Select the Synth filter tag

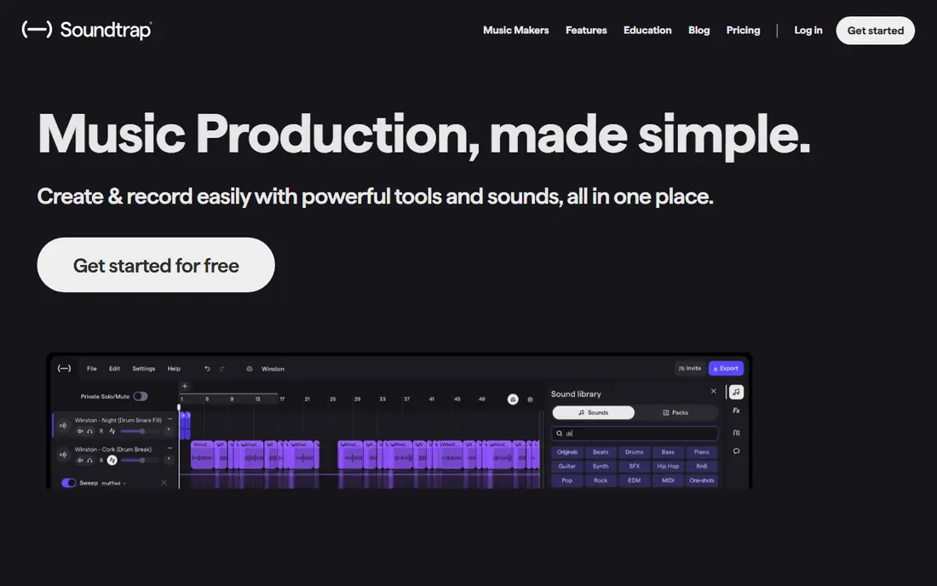pyautogui.click(x=601, y=467)
